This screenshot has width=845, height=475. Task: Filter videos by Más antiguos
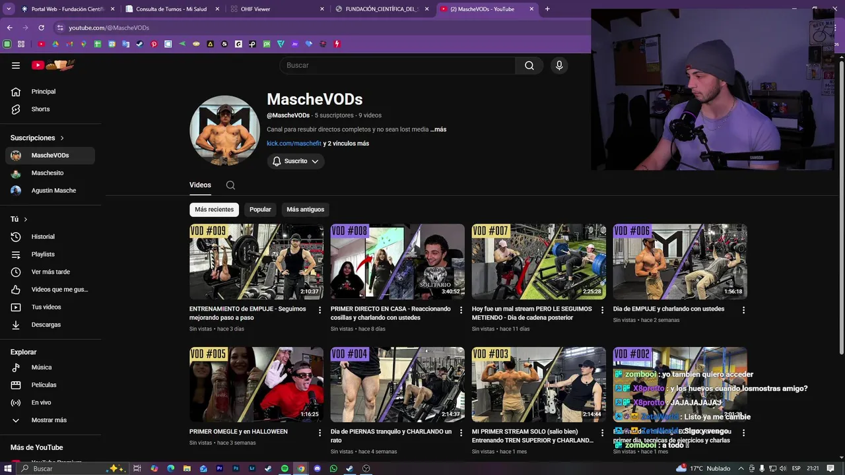(x=305, y=209)
